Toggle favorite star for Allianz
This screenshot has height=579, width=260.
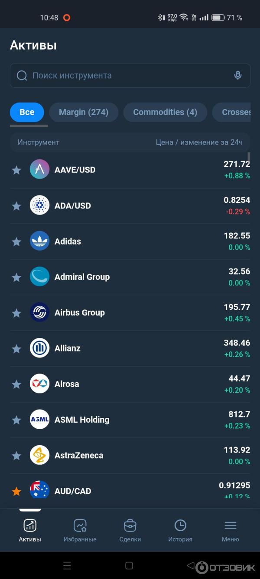point(16,348)
